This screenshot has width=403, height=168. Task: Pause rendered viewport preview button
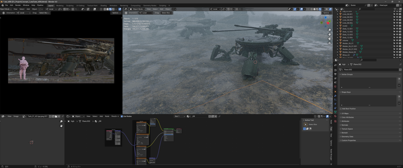click(327, 9)
